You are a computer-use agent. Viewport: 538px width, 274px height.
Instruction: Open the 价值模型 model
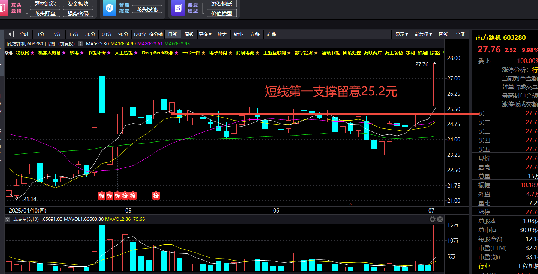[222, 13]
